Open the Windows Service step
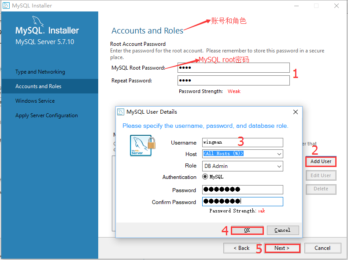The image size is (348, 260). coord(35,101)
